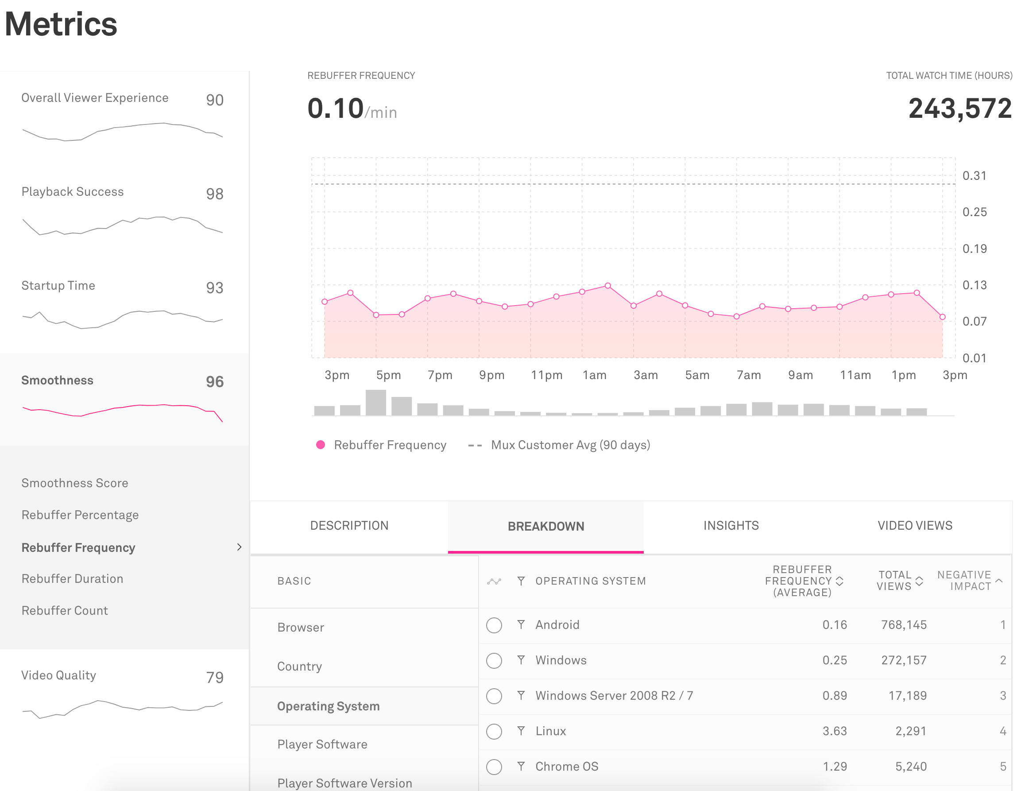Click the Playback Success sparkline

click(123, 226)
